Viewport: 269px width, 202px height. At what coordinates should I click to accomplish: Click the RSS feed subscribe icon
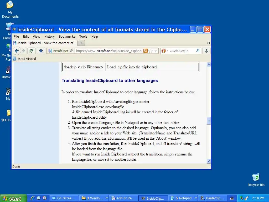(x=146, y=51)
